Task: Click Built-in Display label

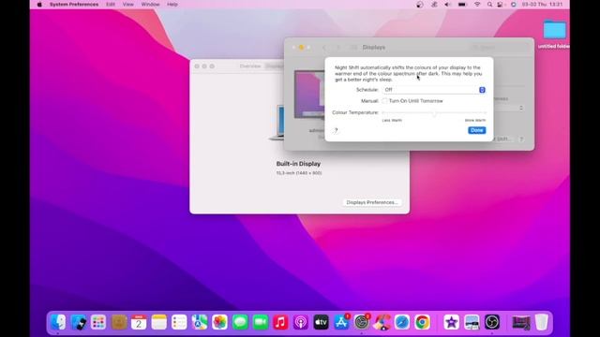Action: (298, 164)
